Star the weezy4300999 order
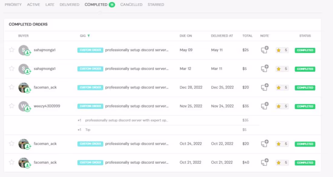The height and width of the screenshot is (177, 333). [12, 106]
